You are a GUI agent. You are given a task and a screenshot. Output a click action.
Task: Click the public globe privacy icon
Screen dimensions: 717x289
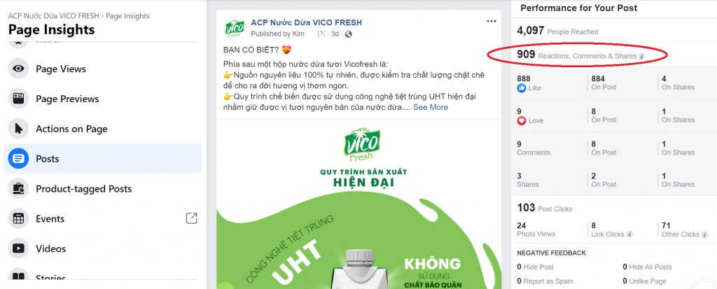tap(349, 34)
